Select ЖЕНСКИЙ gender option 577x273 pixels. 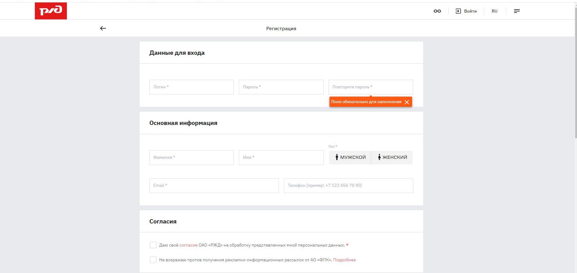pyautogui.click(x=392, y=157)
